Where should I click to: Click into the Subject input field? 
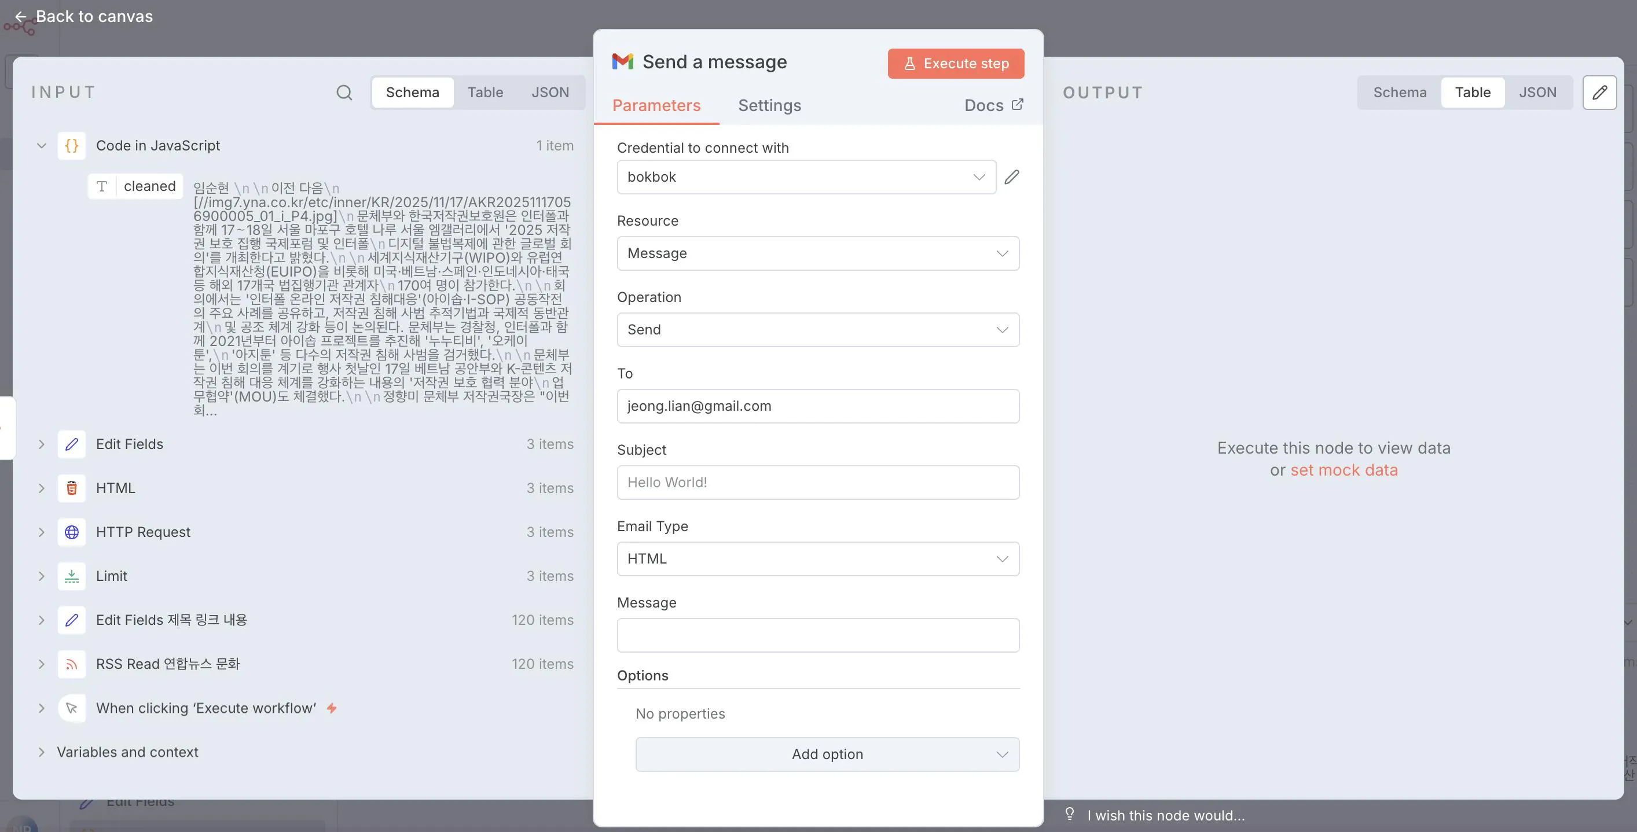point(817,483)
